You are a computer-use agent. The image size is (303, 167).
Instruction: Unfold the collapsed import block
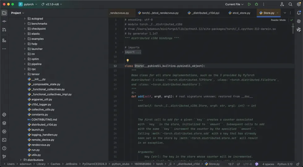[123, 52]
